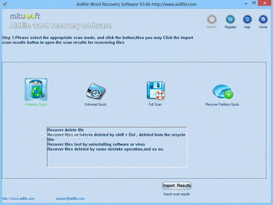The width and height of the screenshot is (273, 205).
Task: Open the support@aidfile.com email link
Action: (x=70, y=199)
